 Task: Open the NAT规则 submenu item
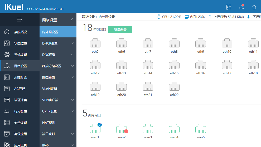[x=58, y=122]
